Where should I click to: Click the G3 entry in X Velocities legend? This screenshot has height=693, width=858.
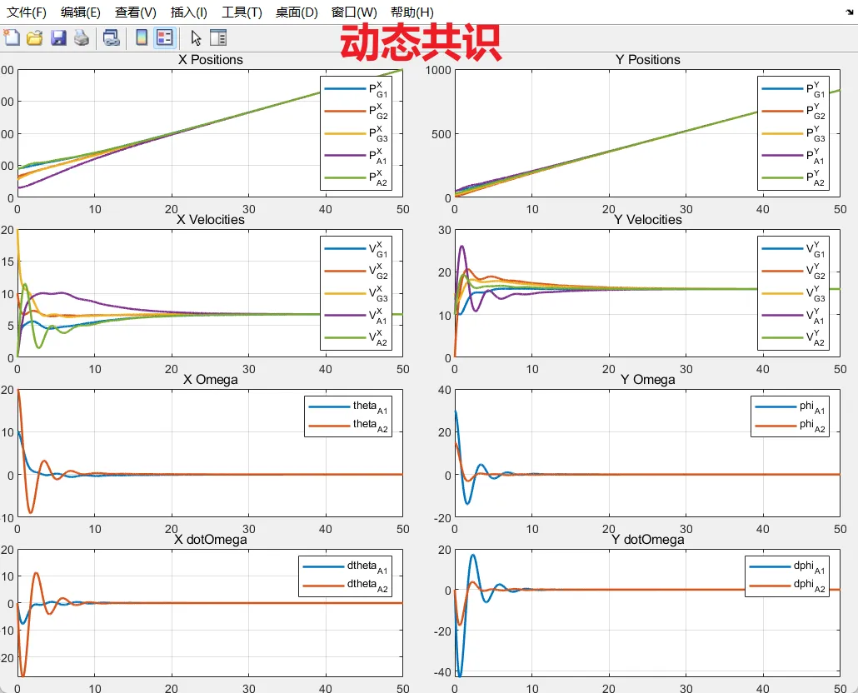click(356, 293)
